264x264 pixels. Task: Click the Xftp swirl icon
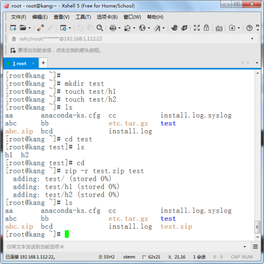tap(175, 28)
